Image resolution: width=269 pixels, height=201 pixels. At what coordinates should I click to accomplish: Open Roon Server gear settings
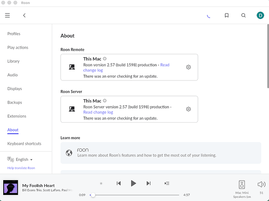(188, 109)
